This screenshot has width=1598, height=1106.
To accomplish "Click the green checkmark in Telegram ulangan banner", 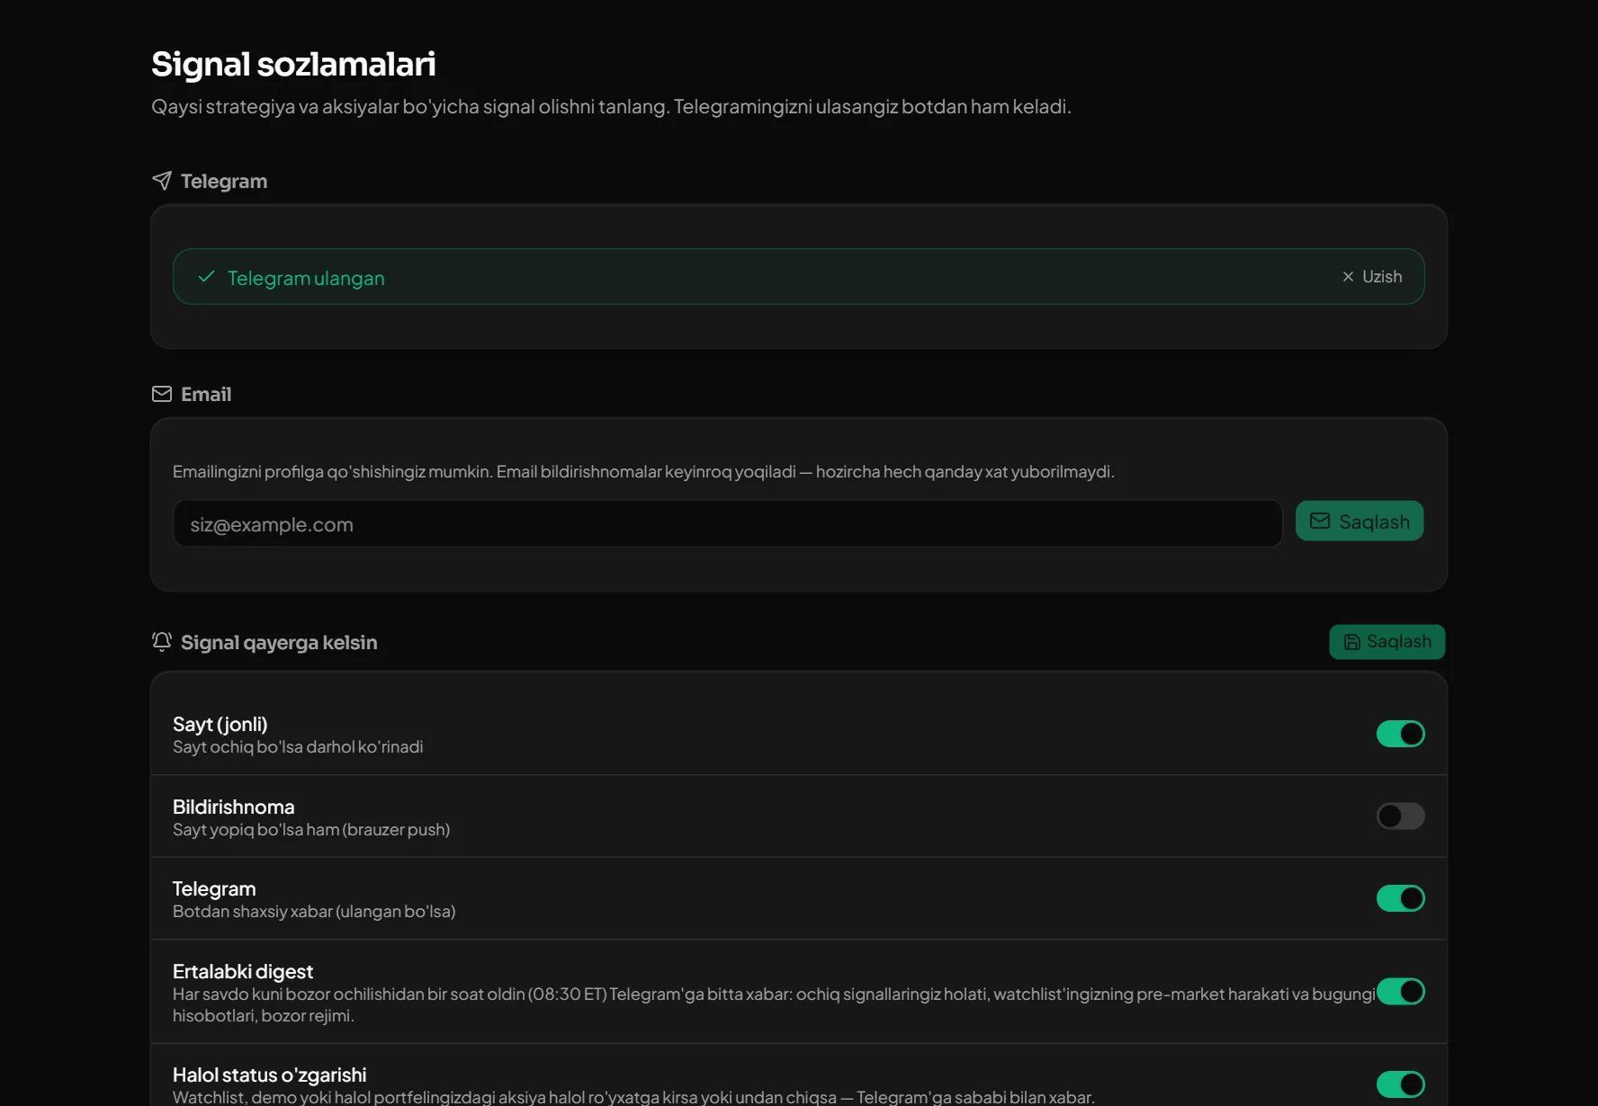I will point(206,277).
